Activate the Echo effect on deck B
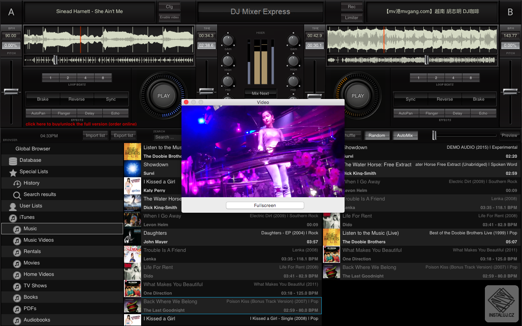This screenshot has width=522, height=326. 484,113
